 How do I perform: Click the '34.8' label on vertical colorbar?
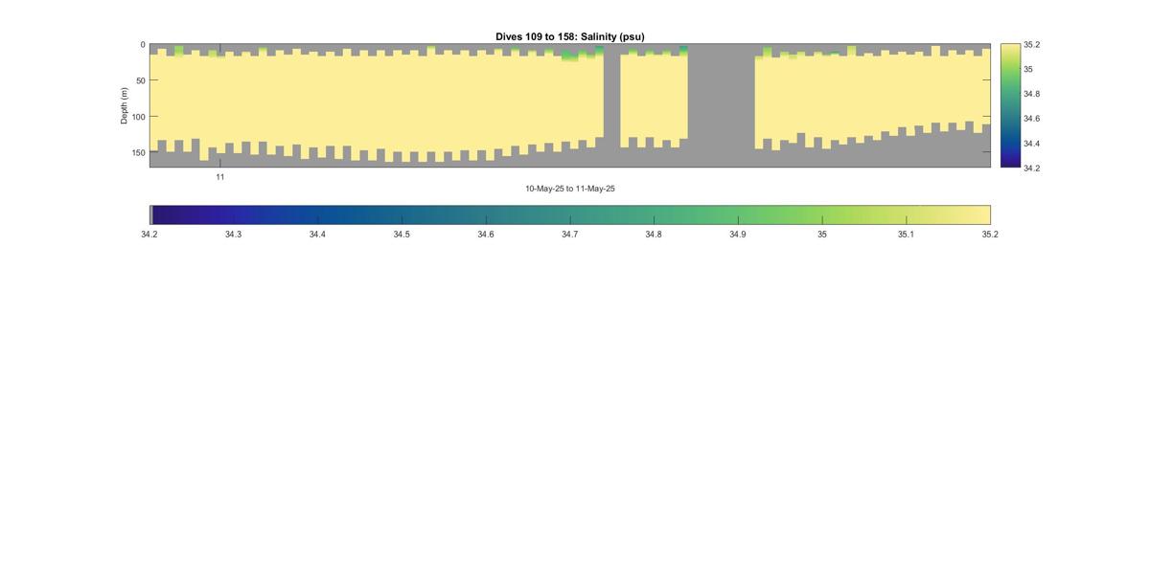(1032, 94)
